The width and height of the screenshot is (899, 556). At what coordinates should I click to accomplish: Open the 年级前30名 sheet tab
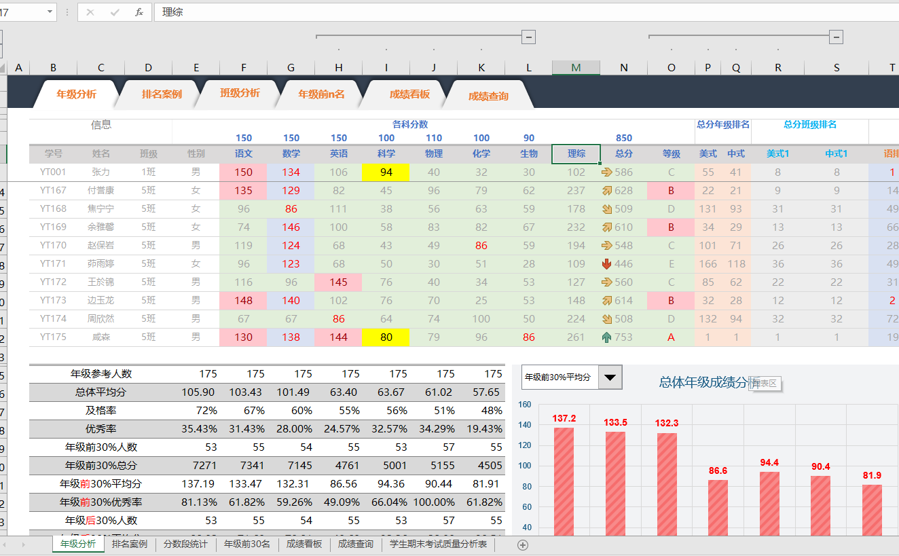coord(247,544)
